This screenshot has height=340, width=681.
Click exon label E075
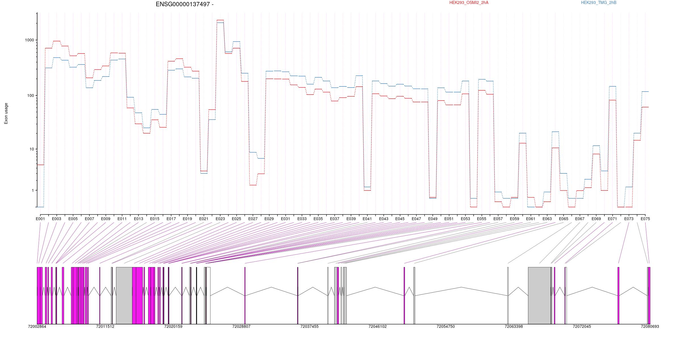[645, 219]
